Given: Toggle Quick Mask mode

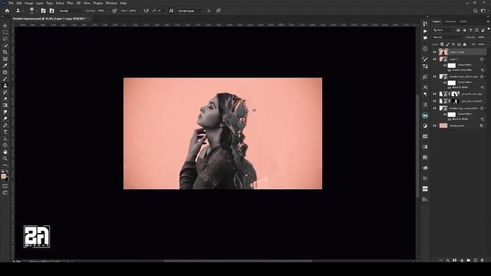Looking at the screenshot, I should pyautogui.click(x=5, y=186).
